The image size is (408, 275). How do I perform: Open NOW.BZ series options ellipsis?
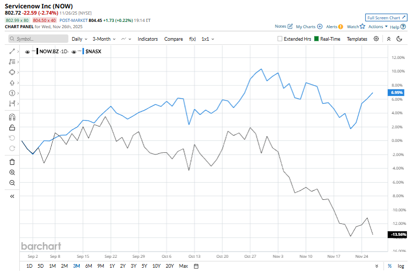click(33, 51)
